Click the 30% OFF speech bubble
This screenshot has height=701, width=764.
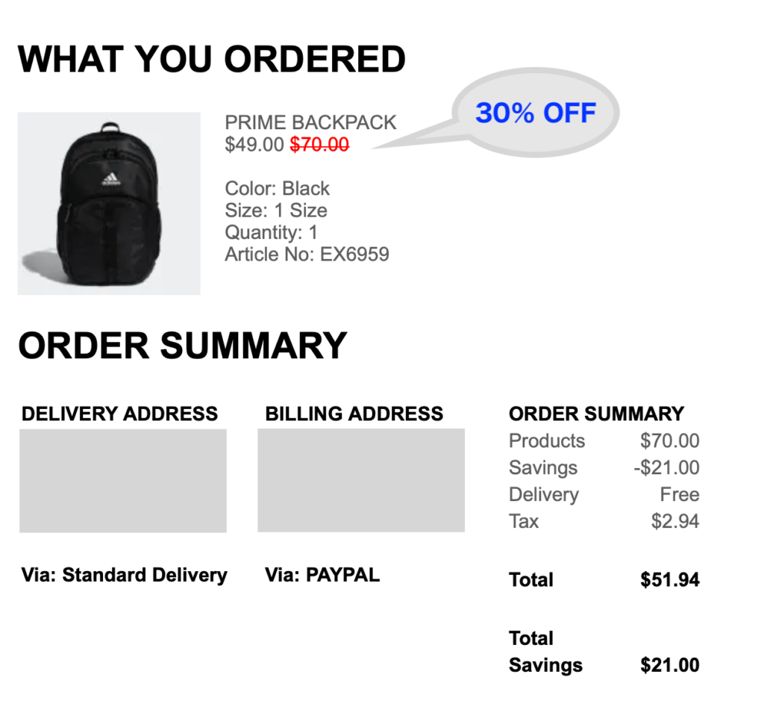[x=536, y=113]
